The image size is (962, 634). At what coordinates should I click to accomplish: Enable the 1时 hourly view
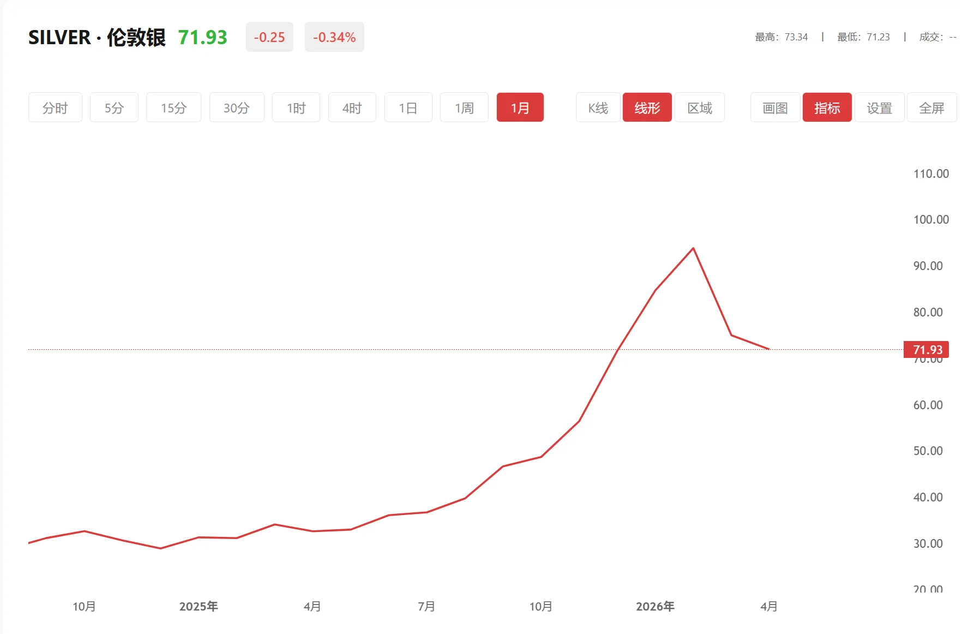[x=296, y=107]
